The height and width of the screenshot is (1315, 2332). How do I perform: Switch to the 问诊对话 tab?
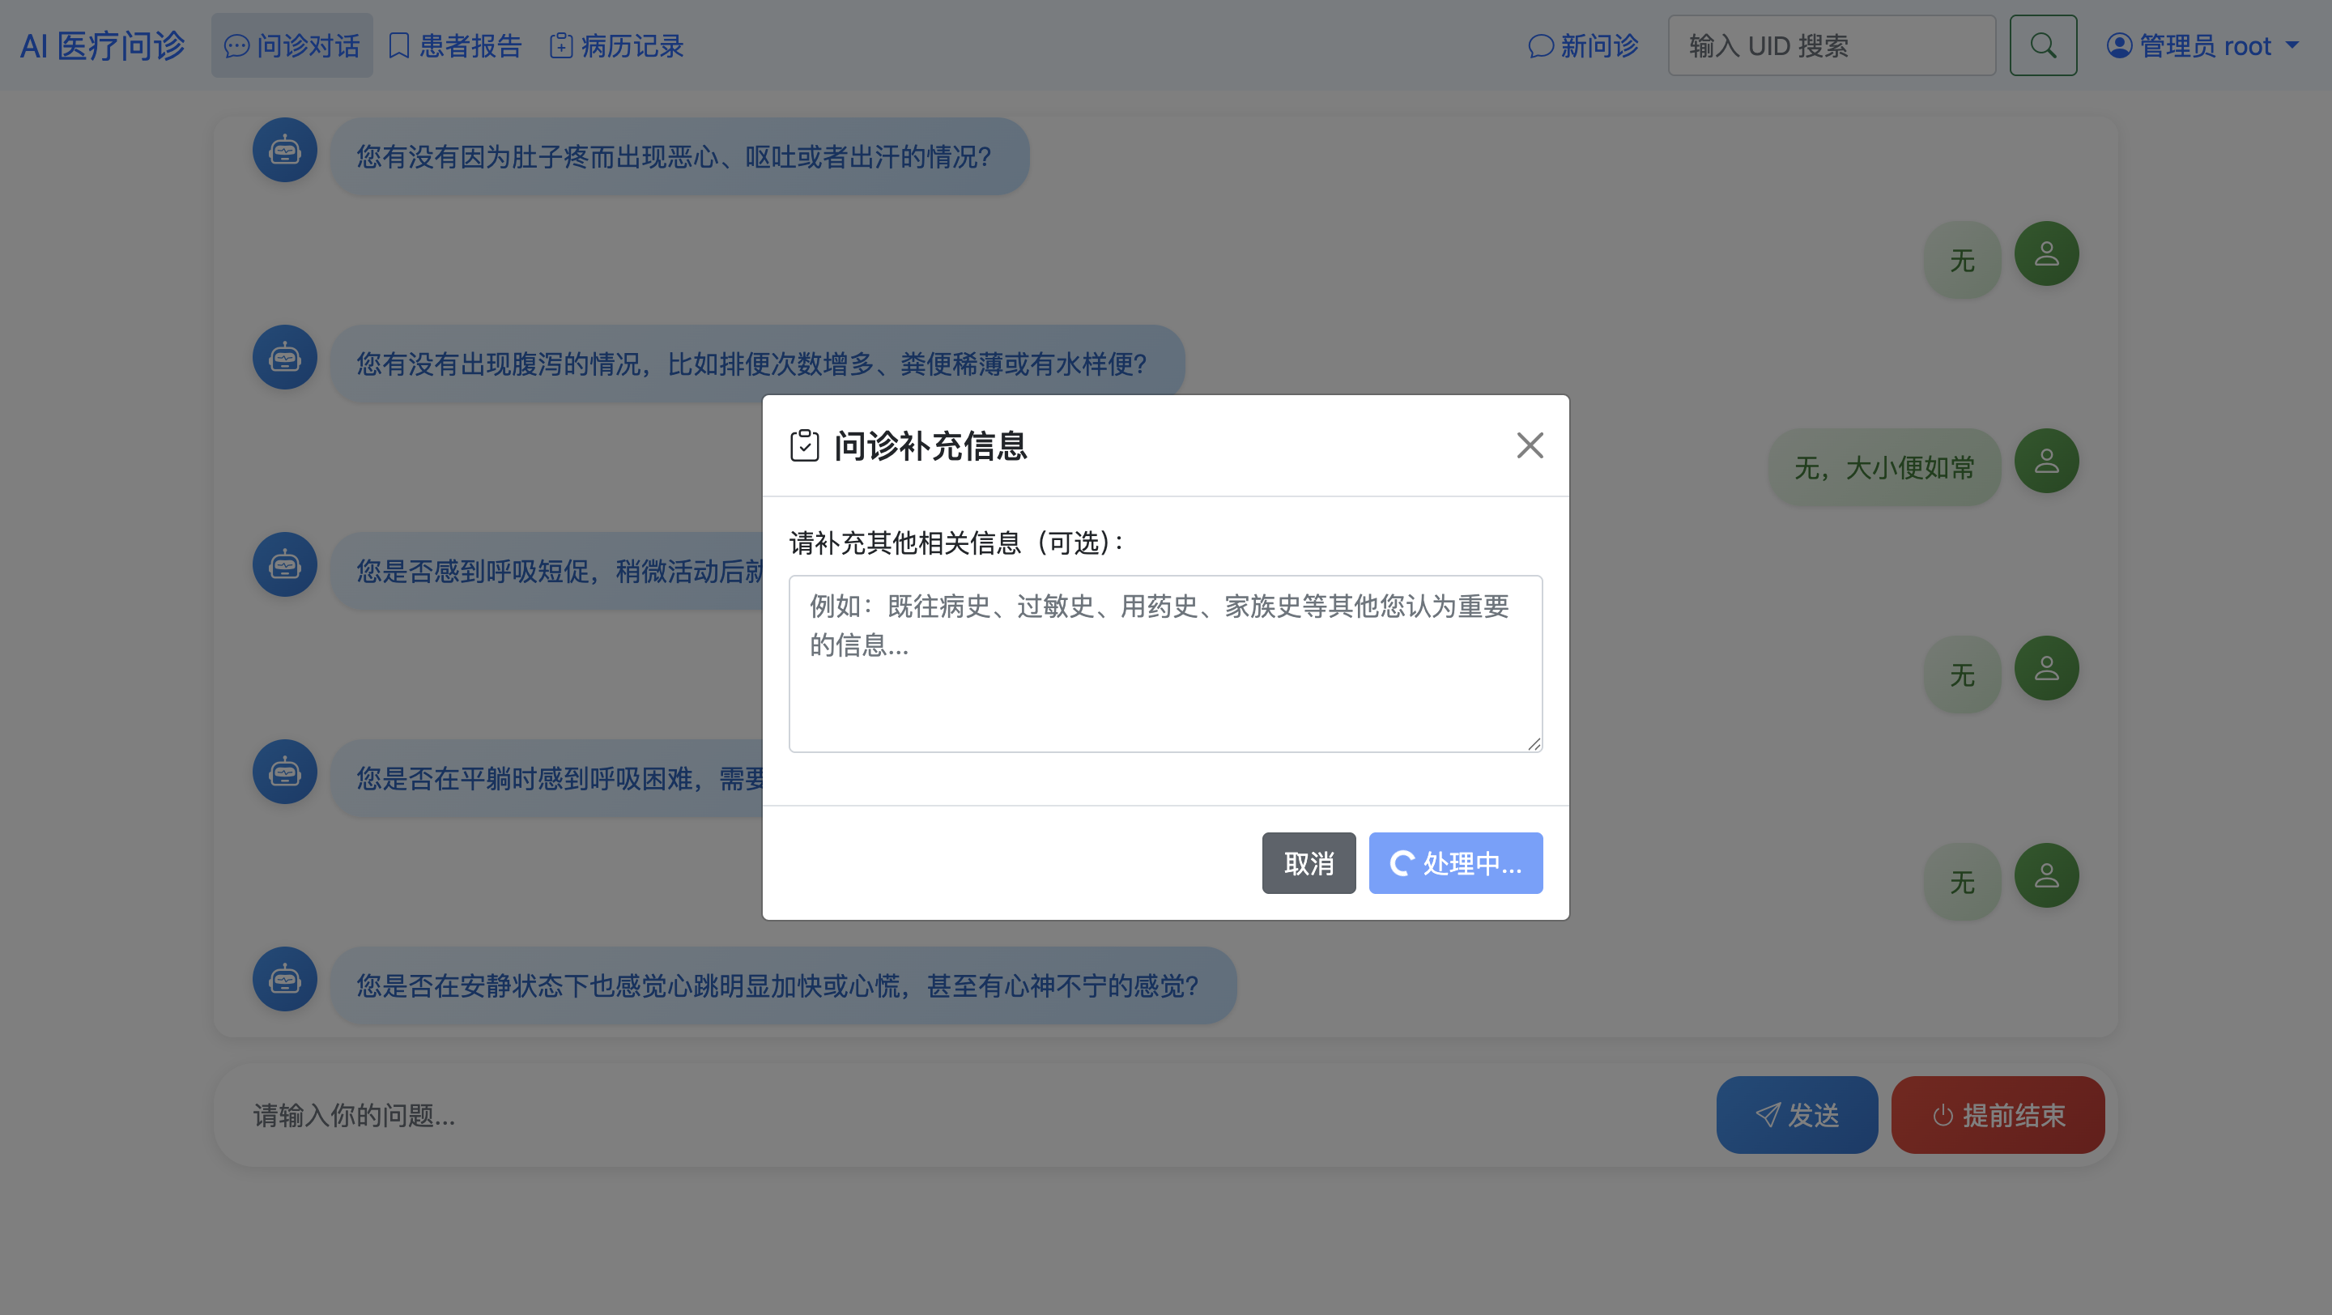(x=291, y=45)
